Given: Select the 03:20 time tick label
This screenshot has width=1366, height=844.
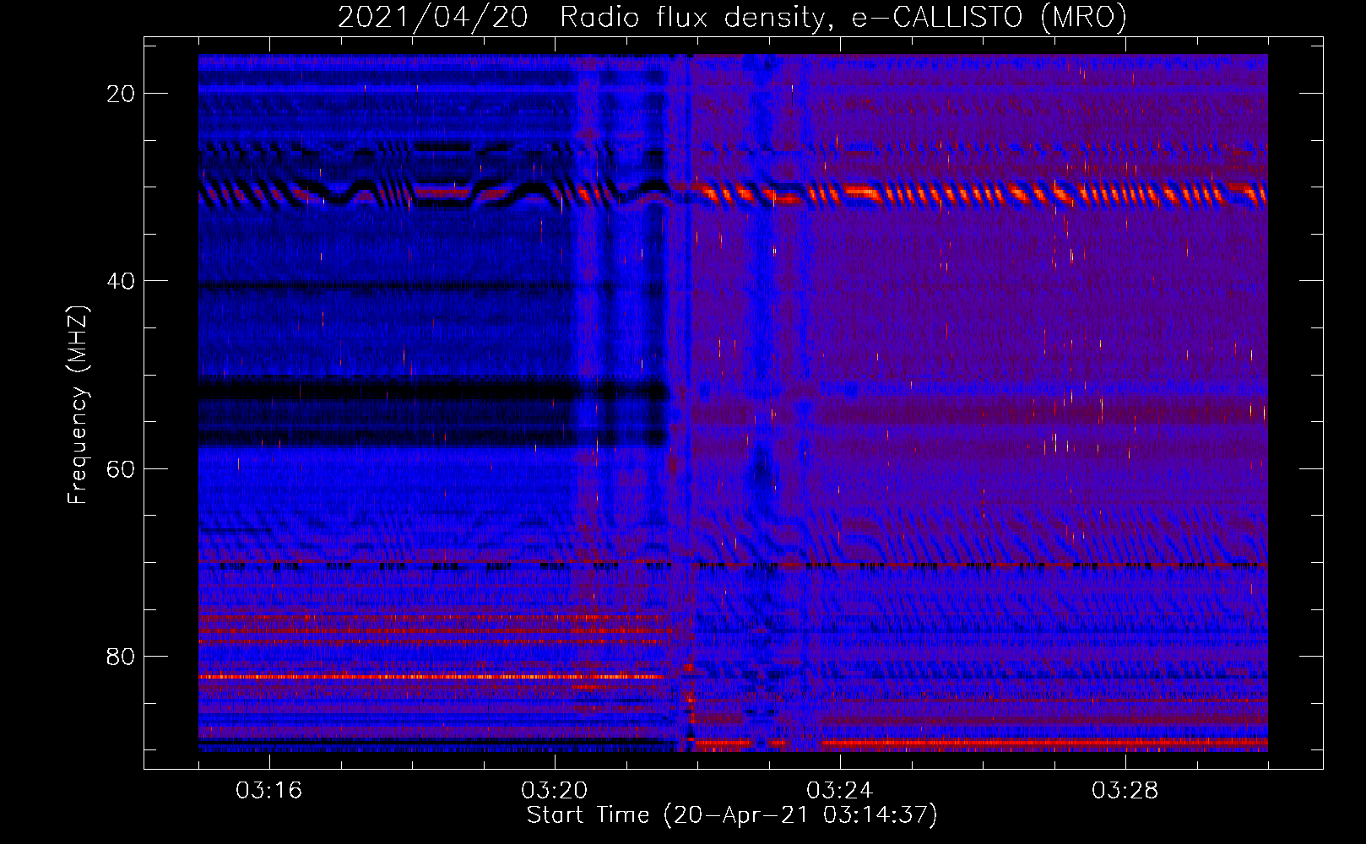Looking at the screenshot, I should tap(555, 790).
